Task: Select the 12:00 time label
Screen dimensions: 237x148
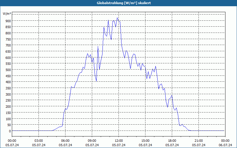Action: [119, 141]
